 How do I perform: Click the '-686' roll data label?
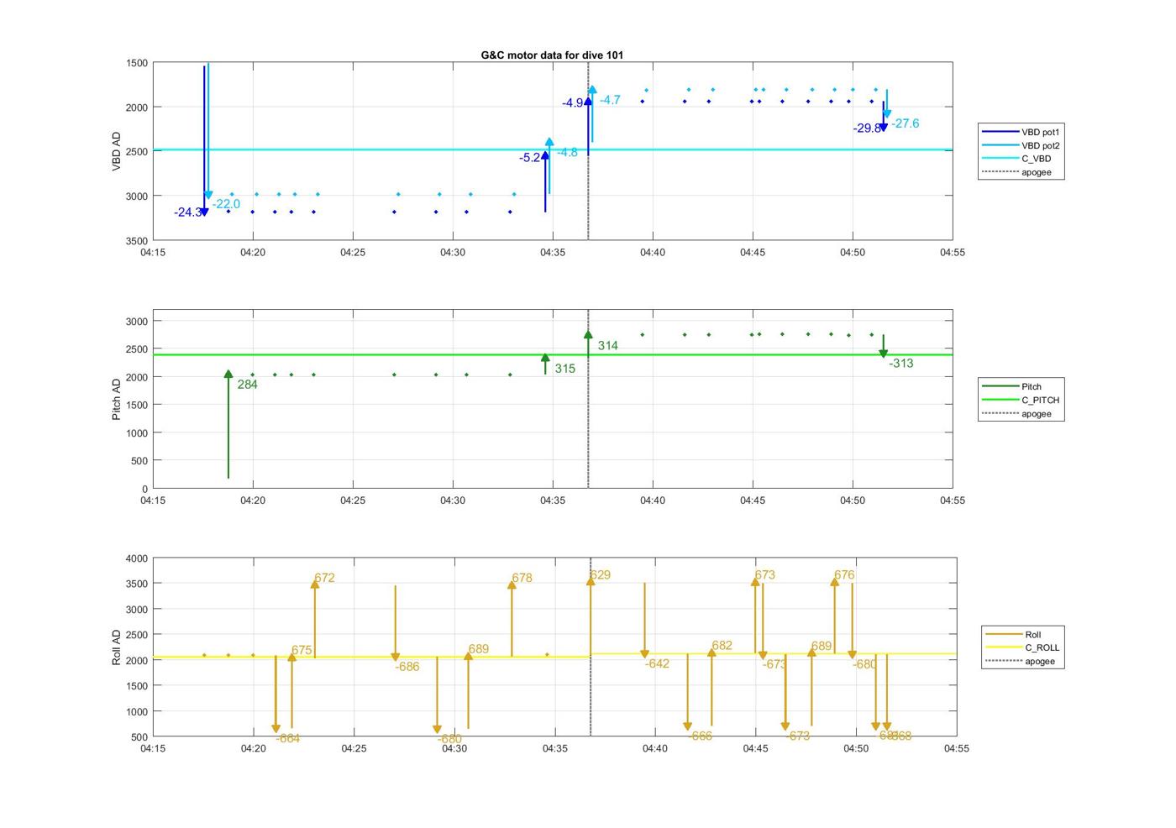(407, 667)
